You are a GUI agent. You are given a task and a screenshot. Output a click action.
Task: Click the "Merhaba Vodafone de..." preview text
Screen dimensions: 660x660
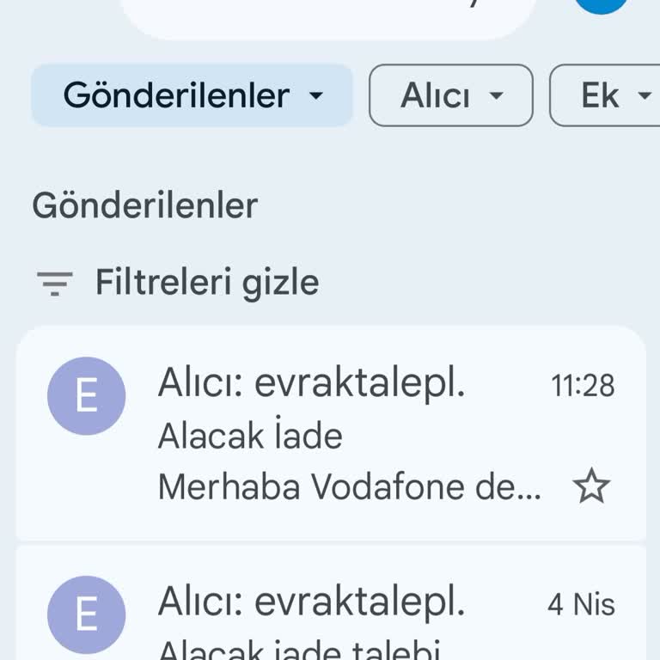coord(350,488)
